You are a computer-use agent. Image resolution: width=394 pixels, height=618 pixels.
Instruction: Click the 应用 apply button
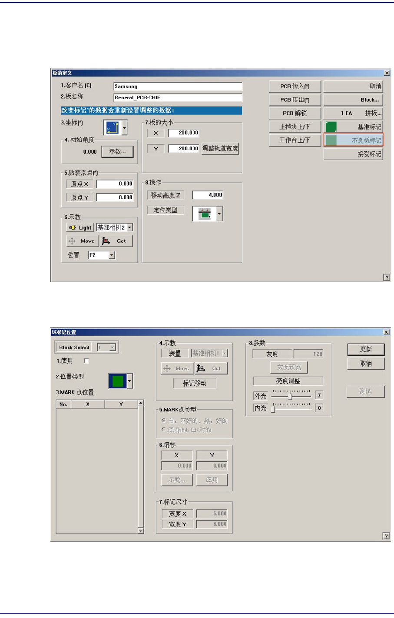[212, 480]
